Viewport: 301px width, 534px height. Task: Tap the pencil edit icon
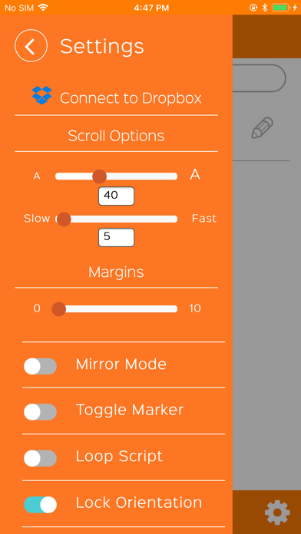click(x=263, y=127)
